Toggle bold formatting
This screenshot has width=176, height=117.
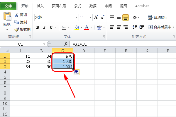pos(38,27)
